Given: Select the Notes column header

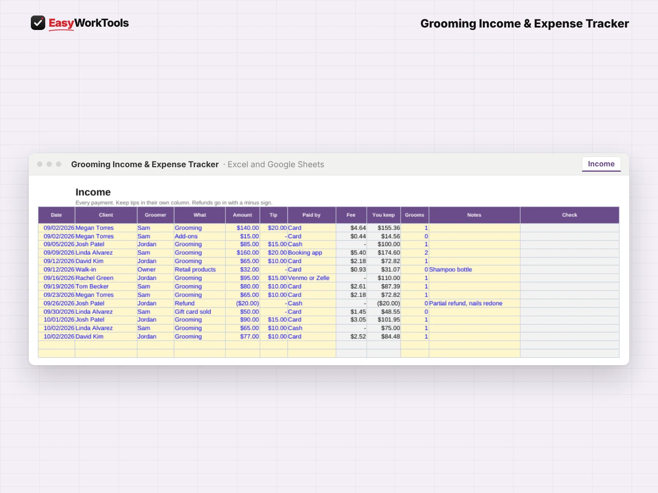Looking at the screenshot, I should [x=474, y=215].
